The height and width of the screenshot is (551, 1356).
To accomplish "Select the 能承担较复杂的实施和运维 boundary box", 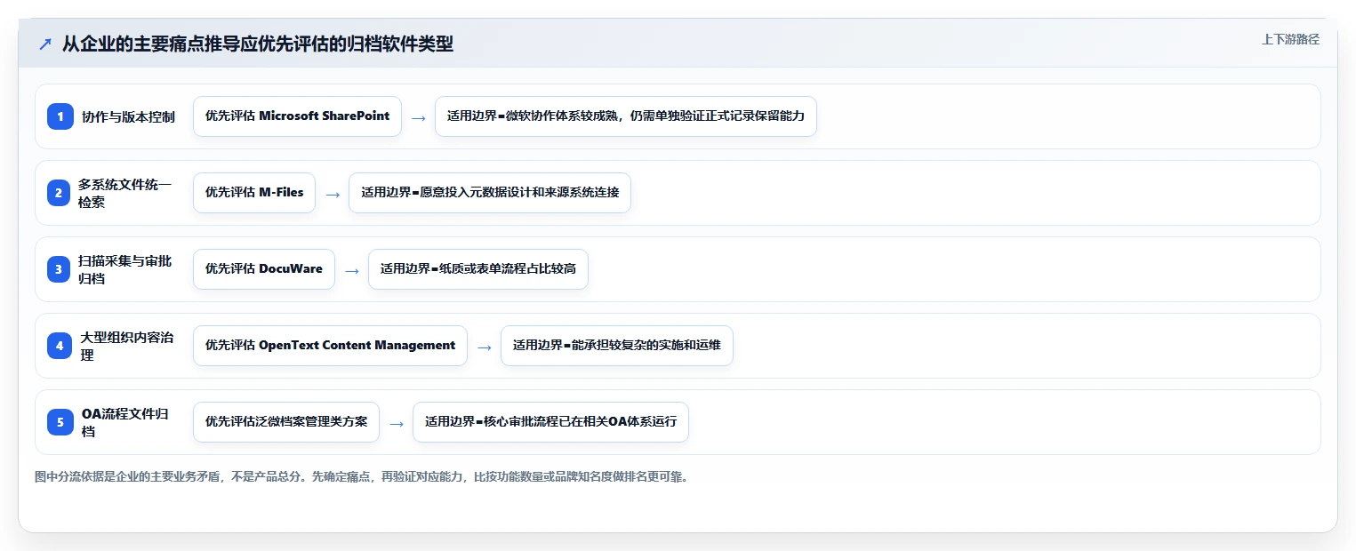I will tap(617, 346).
